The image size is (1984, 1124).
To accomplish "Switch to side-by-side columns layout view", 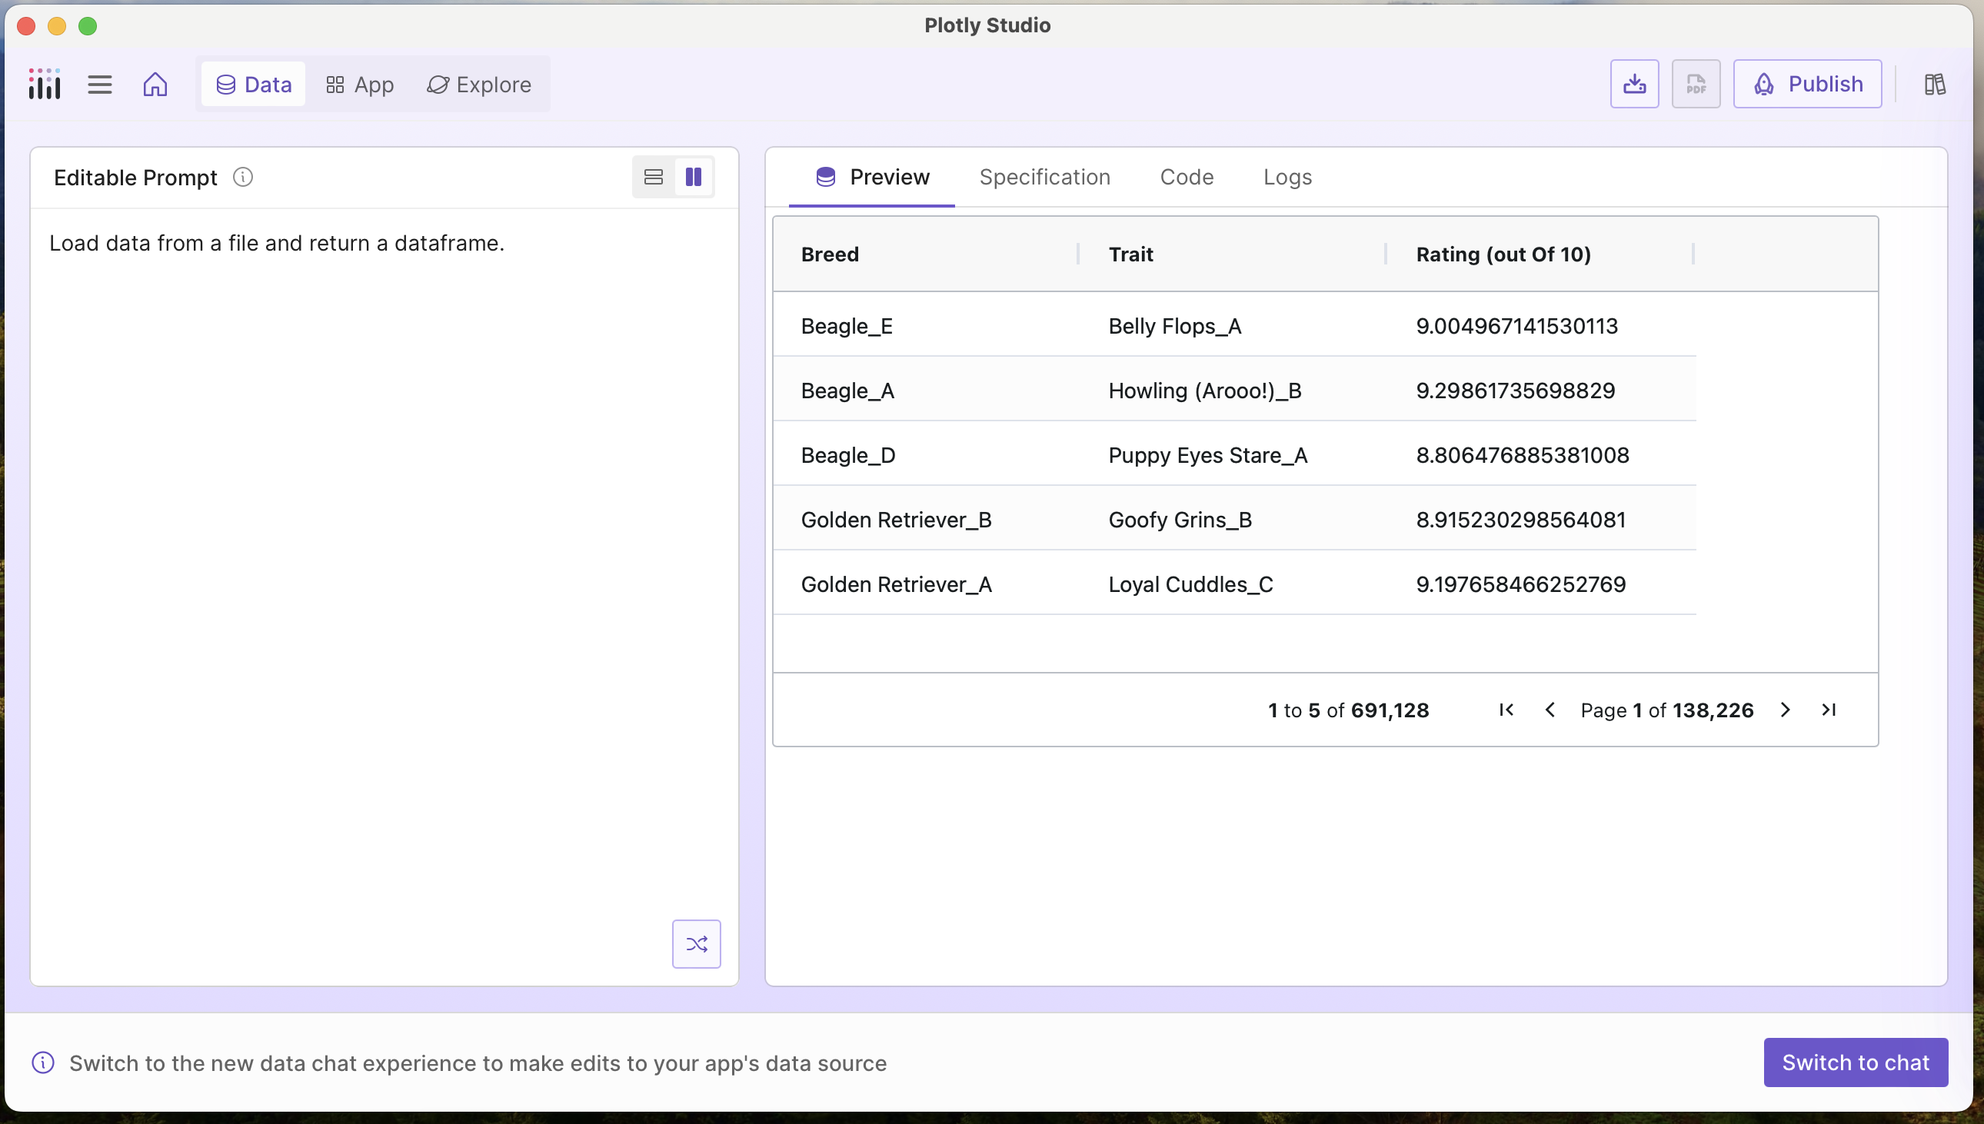I will 693,178.
